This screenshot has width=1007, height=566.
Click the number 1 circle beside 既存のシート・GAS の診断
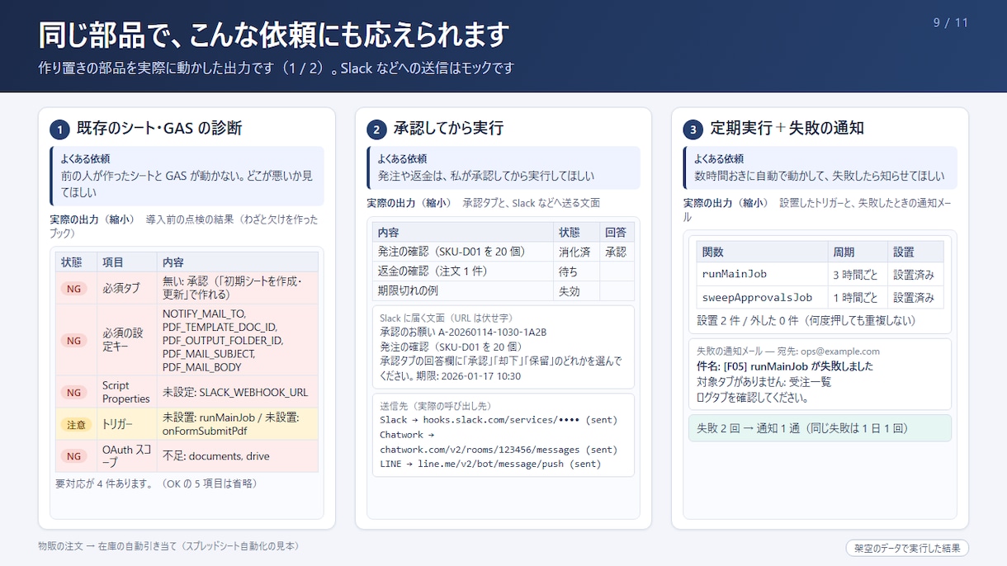click(x=59, y=130)
